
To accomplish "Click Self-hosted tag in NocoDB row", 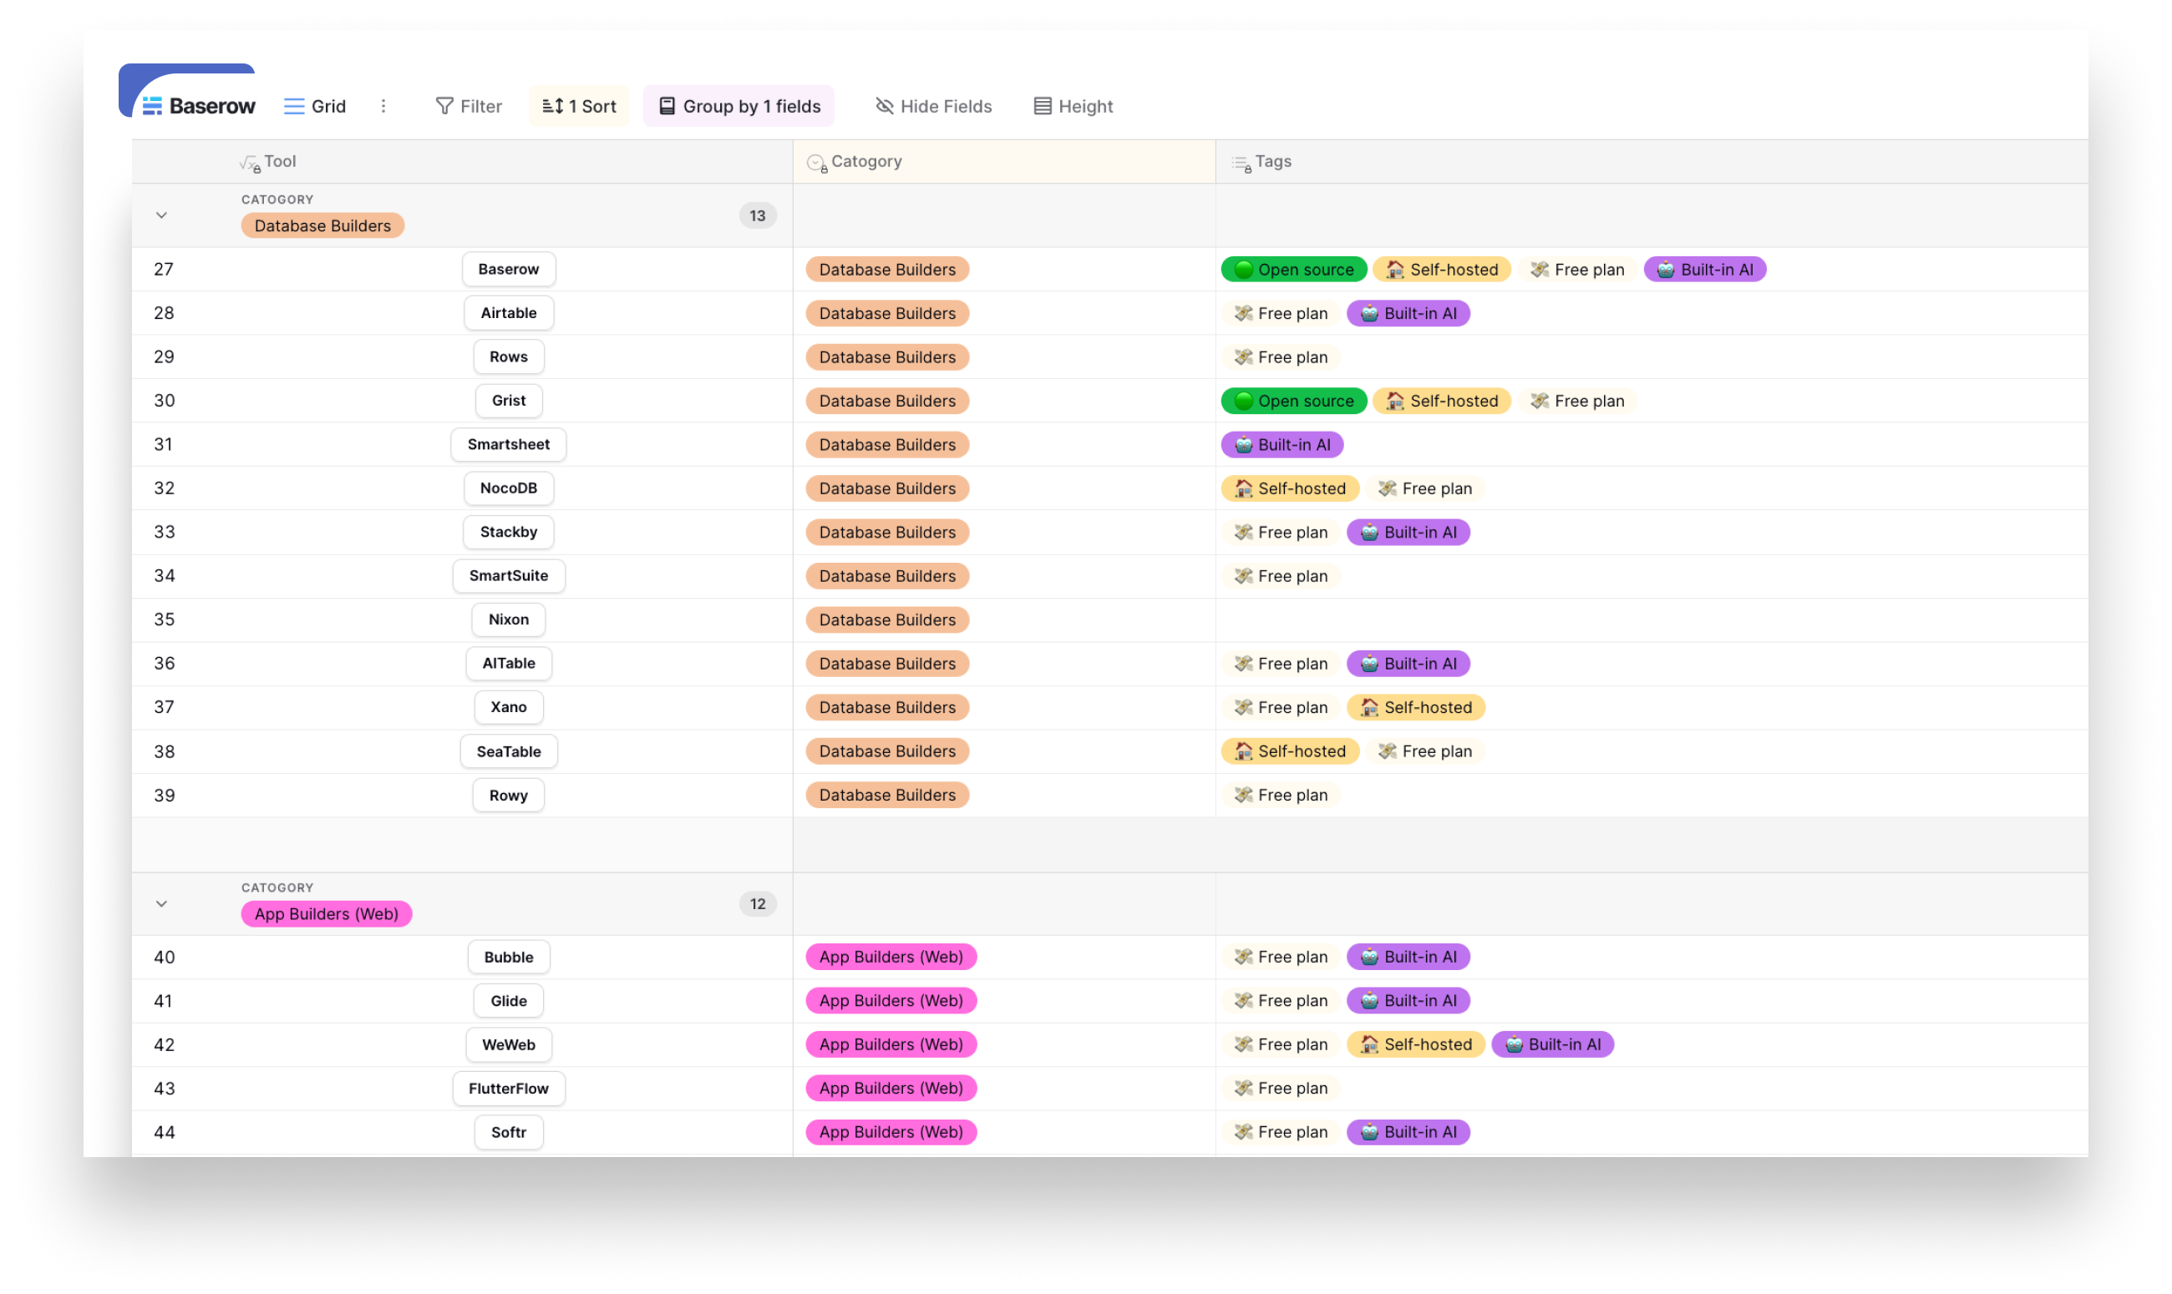I will click(1290, 488).
